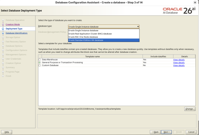This screenshot has width=199, height=135.
Task: Go to Database Identification step
Action: click(17, 33)
